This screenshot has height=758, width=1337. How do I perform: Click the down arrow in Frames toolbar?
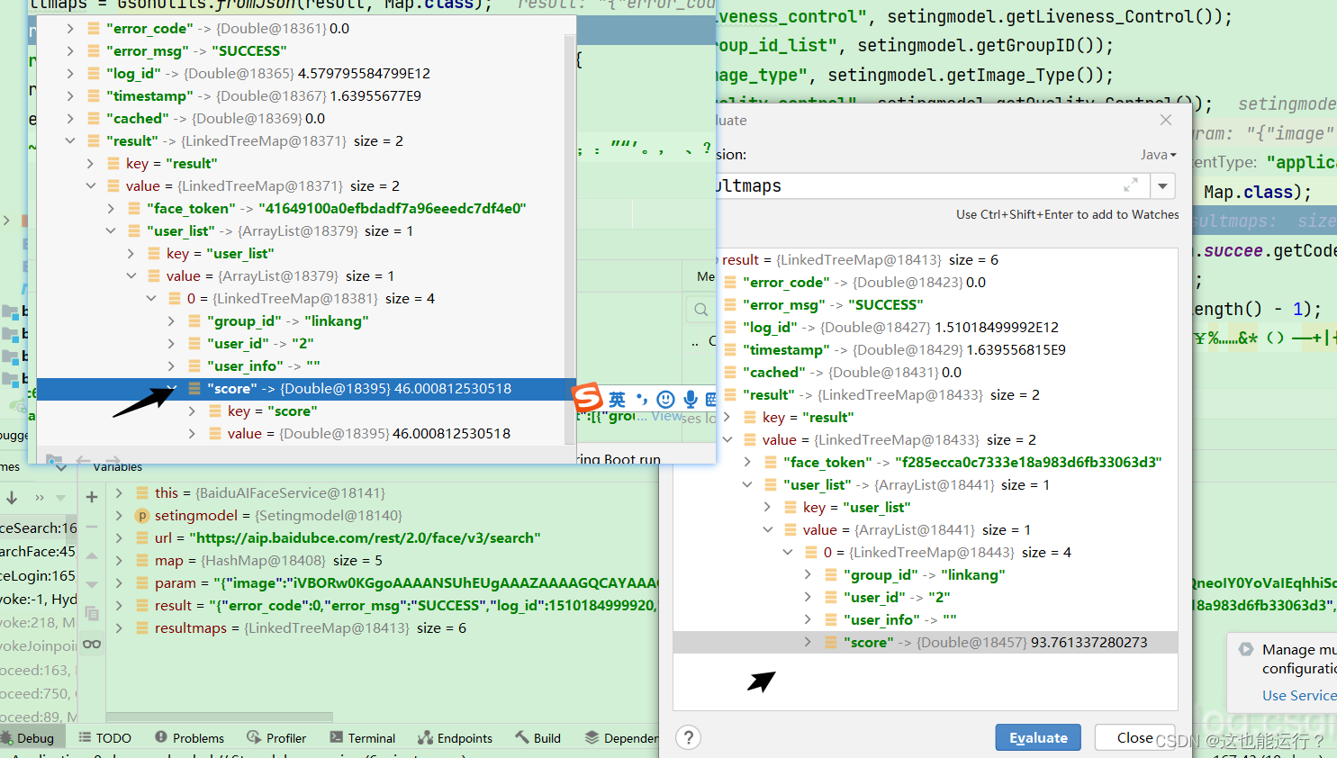(13, 497)
